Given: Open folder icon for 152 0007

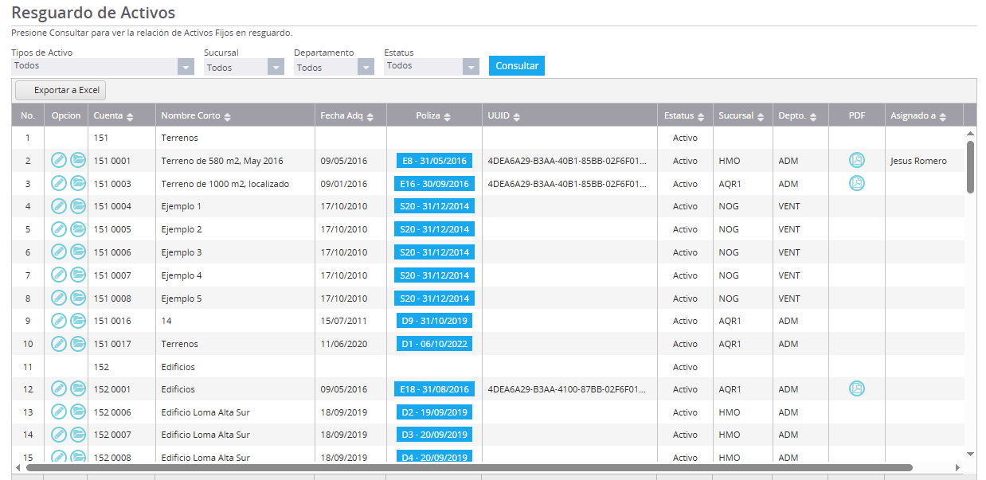Looking at the screenshot, I should click(78, 435).
